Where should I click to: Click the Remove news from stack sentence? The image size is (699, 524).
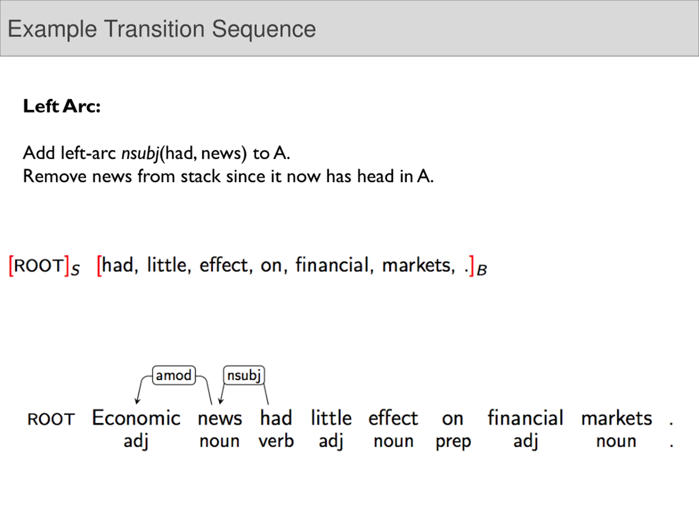(x=228, y=176)
